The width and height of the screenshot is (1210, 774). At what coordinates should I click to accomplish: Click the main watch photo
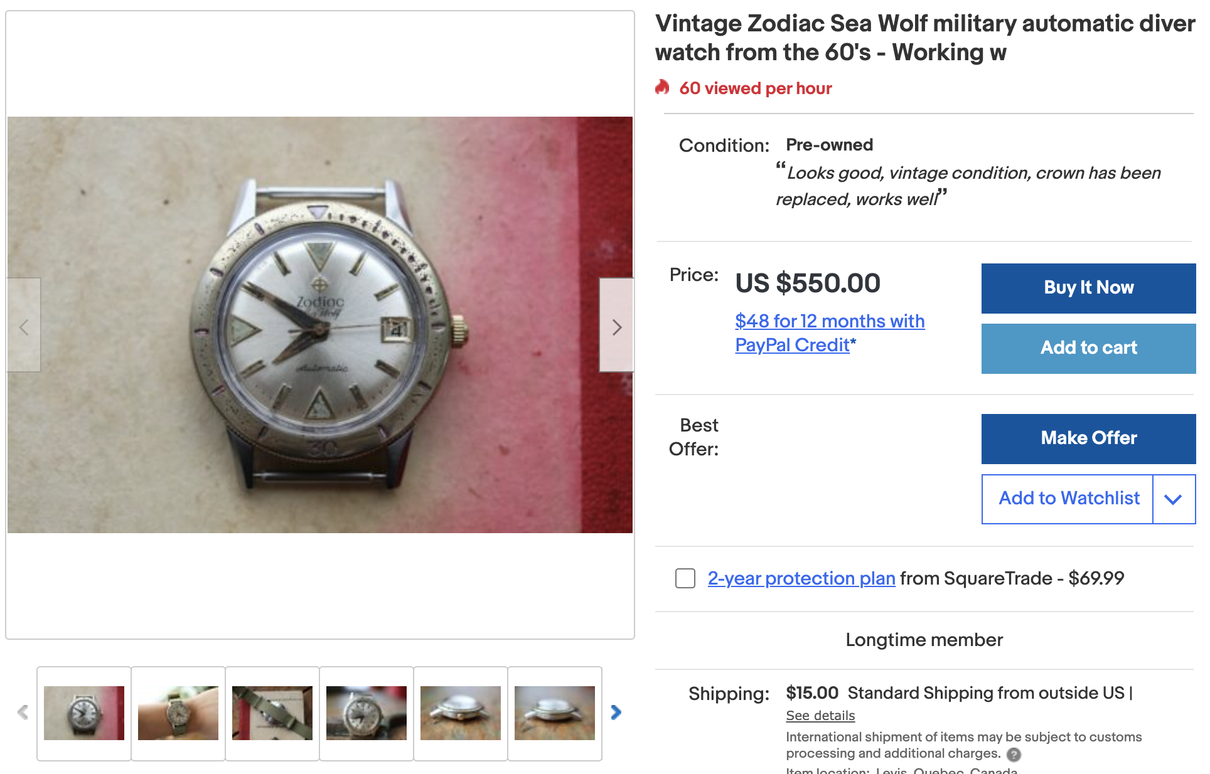pyautogui.click(x=320, y=324)
